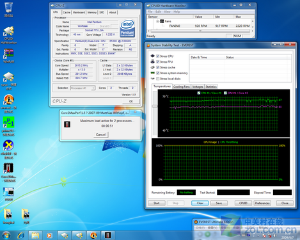300x240 pixels.
Task: Click the Intel Pentium logo in CPU-Z
Action: (127, 28)
